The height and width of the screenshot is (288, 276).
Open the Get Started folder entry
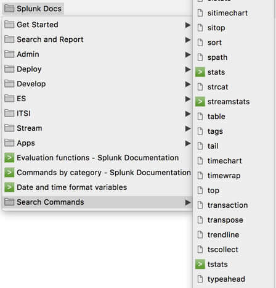(x=97, y=25)
